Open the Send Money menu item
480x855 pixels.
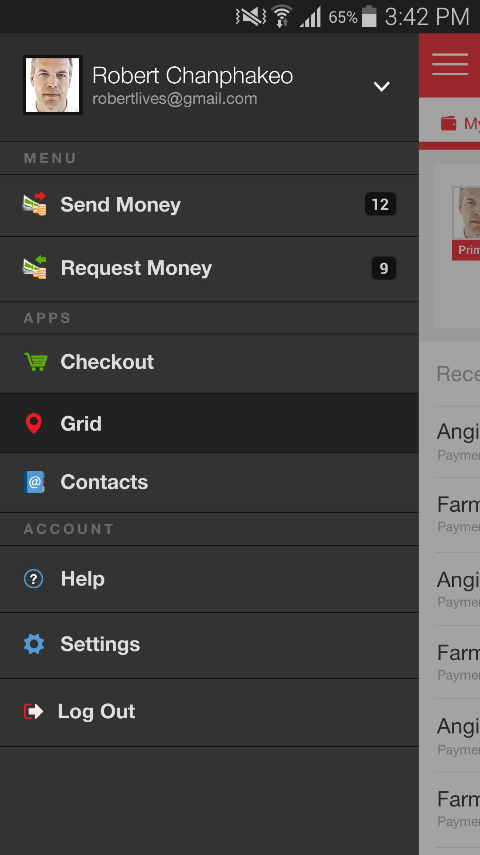(120, 205)
